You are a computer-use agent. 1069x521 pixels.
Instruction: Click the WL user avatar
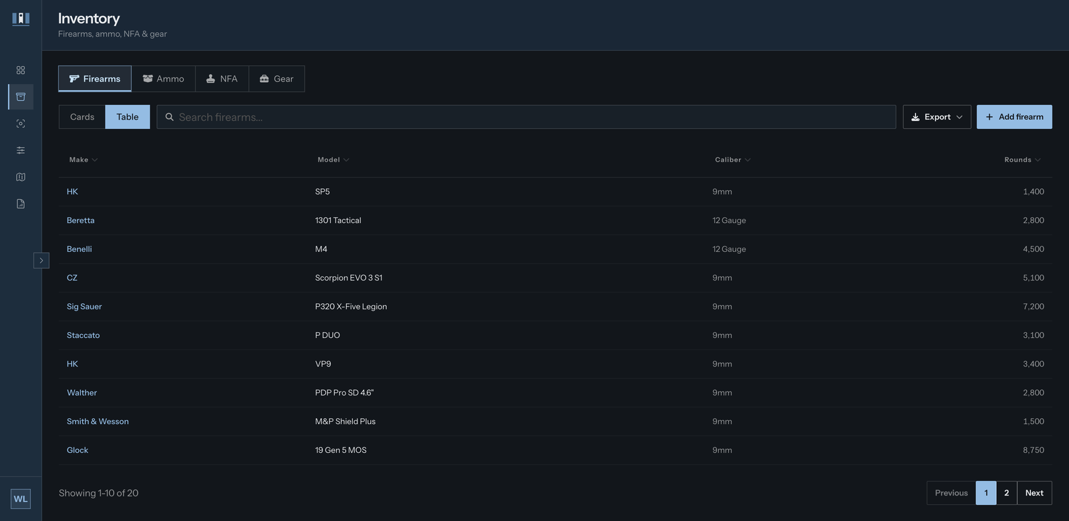pos(21,499)
